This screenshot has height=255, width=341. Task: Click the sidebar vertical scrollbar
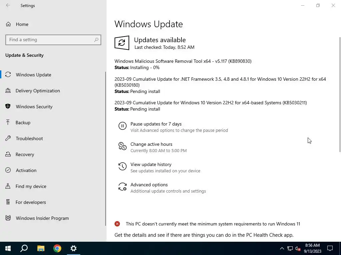tap(106, 148)
